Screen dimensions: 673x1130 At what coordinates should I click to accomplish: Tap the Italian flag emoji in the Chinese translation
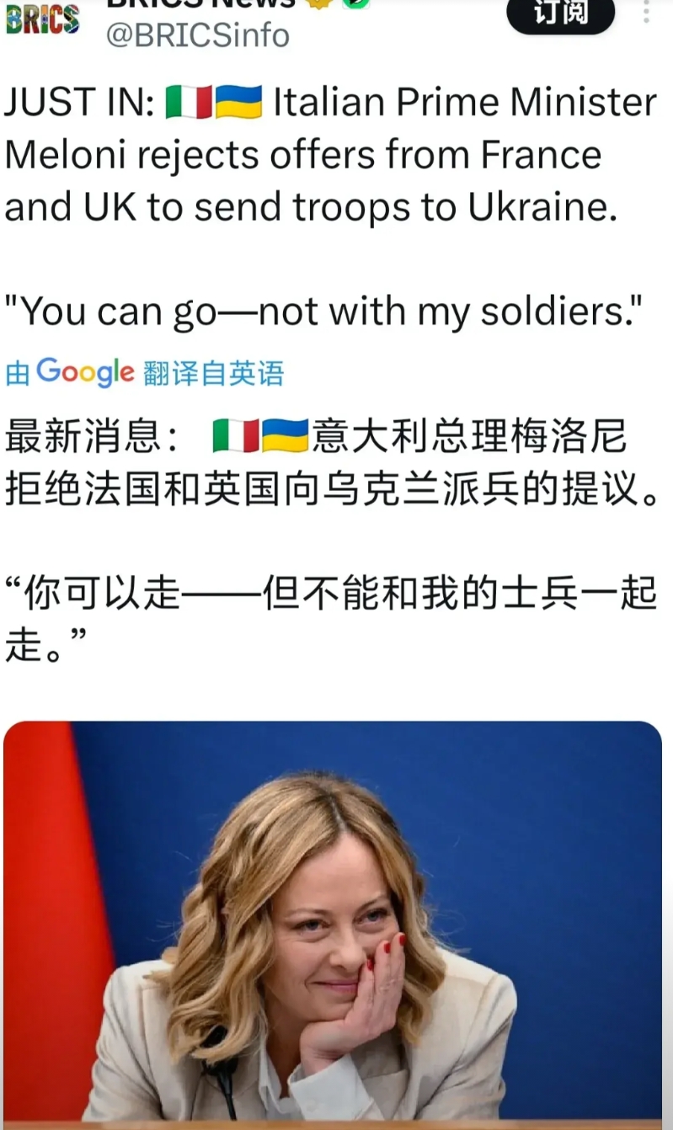[x=236, y=436]
